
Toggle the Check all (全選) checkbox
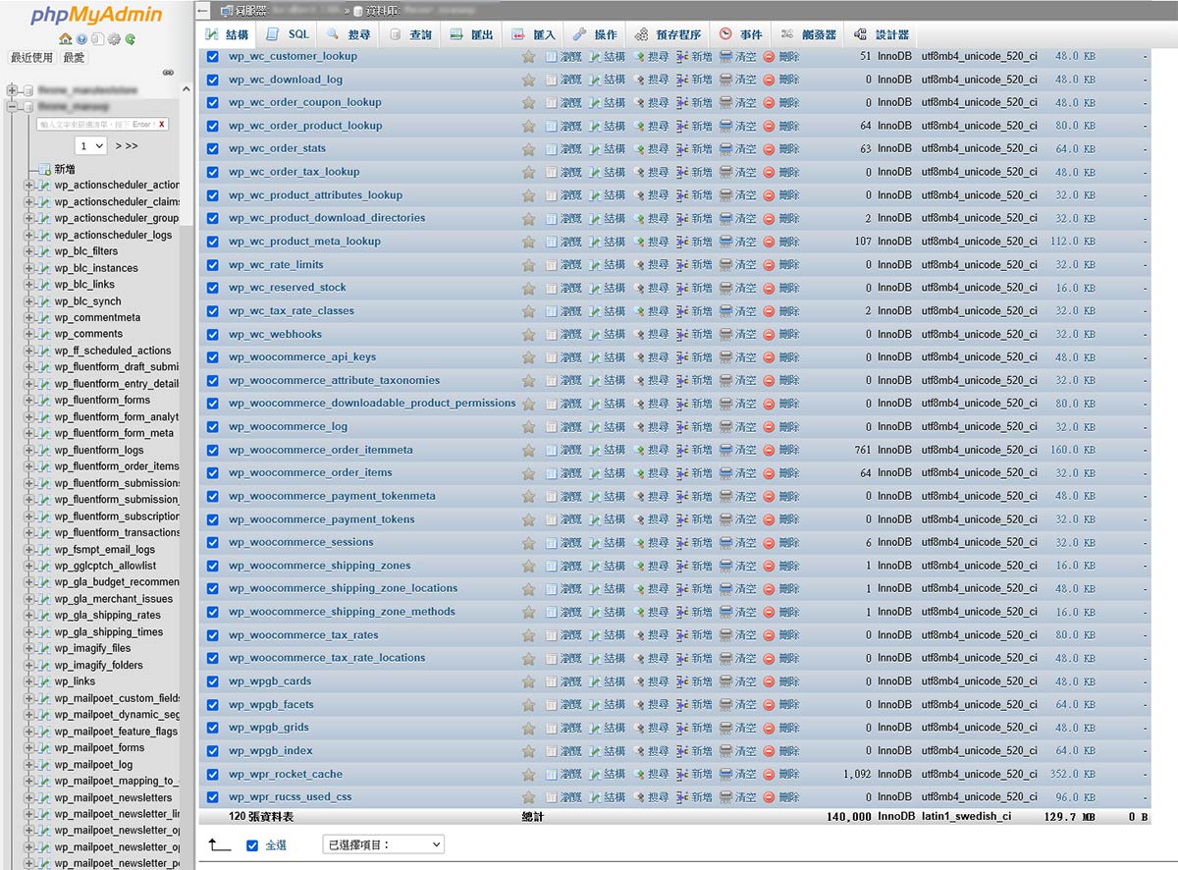(252, 845)
